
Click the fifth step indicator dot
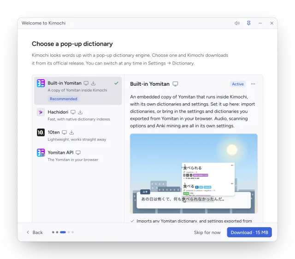click(73, 232)
